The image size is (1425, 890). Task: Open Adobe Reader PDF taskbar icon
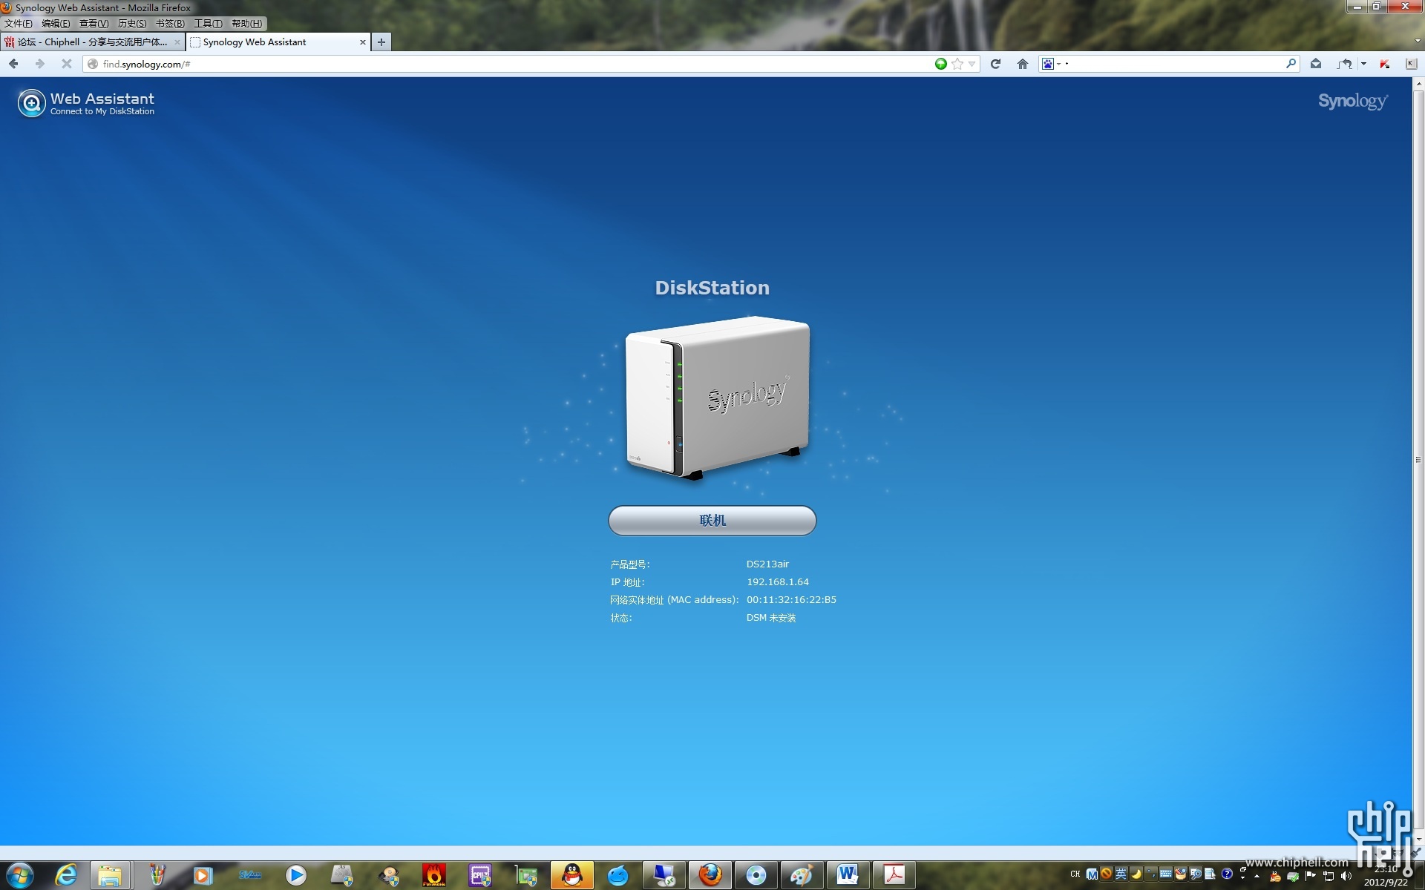pos(894,875)
